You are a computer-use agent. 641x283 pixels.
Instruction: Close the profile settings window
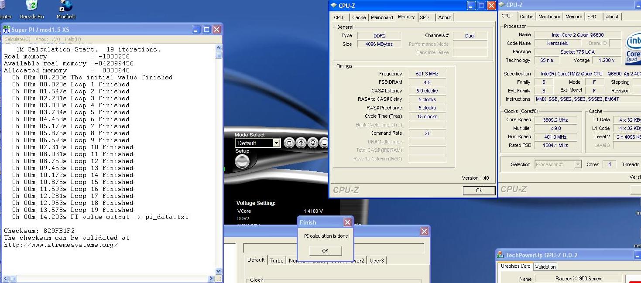tap(424, 232)
